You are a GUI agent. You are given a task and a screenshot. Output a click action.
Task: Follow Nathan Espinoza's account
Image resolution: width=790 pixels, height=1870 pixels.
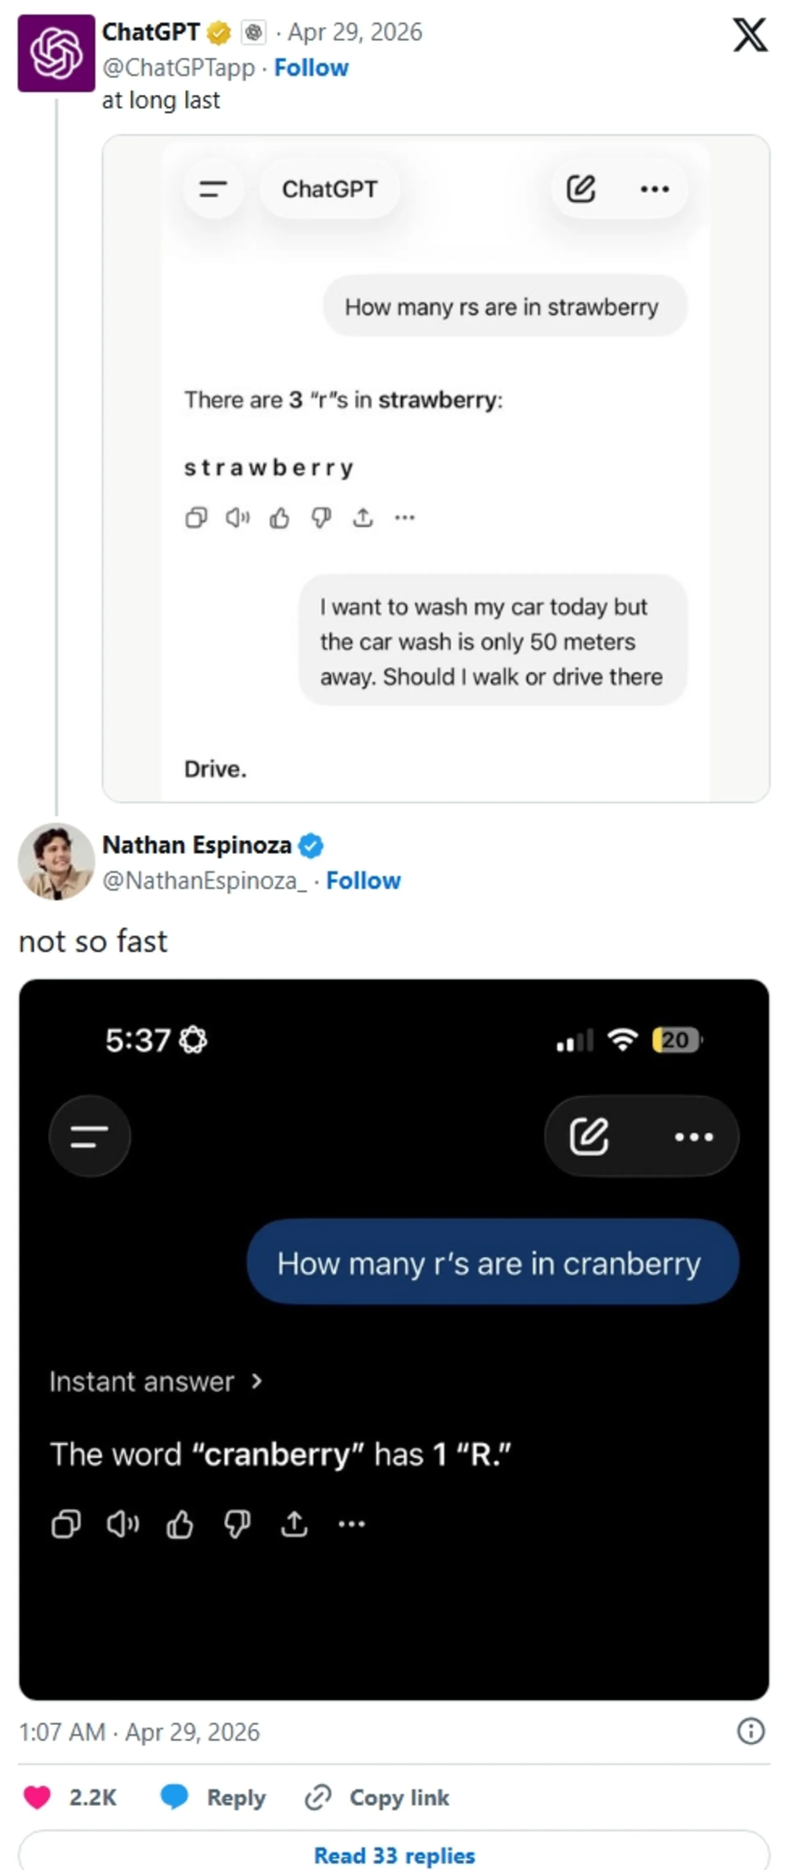(x=363, y=880)
